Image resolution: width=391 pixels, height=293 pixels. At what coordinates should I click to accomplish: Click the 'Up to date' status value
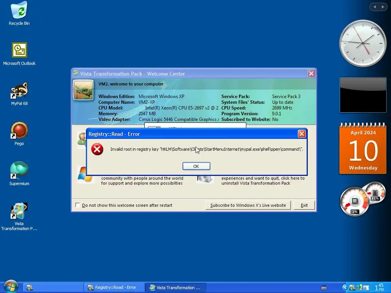(x=283, y=102)
